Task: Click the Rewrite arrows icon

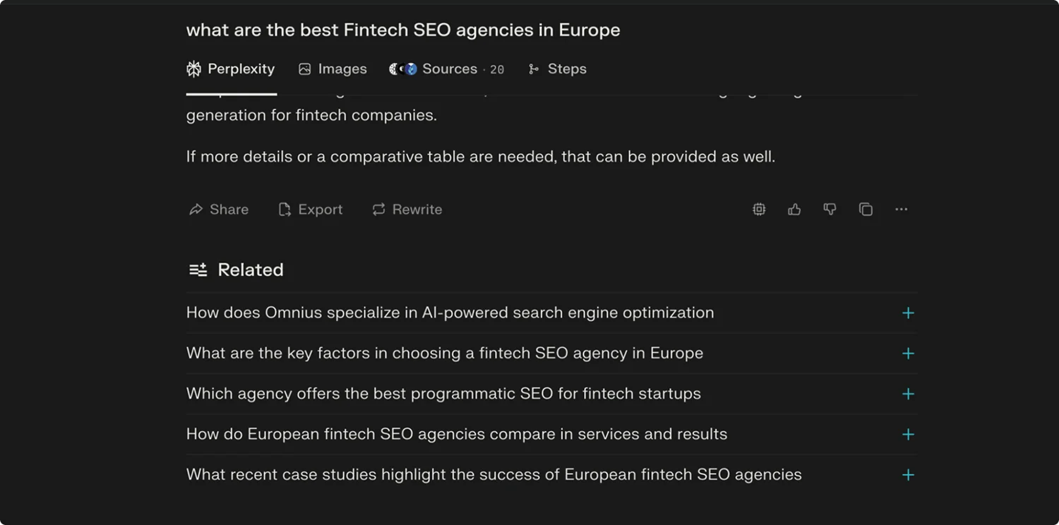Action: (x=379, y=210)
